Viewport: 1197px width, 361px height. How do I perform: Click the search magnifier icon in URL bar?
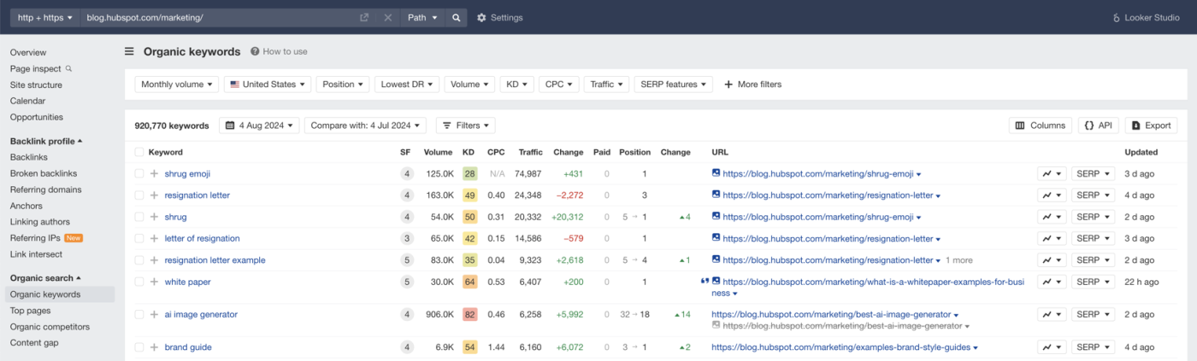[x=457, y=17]
